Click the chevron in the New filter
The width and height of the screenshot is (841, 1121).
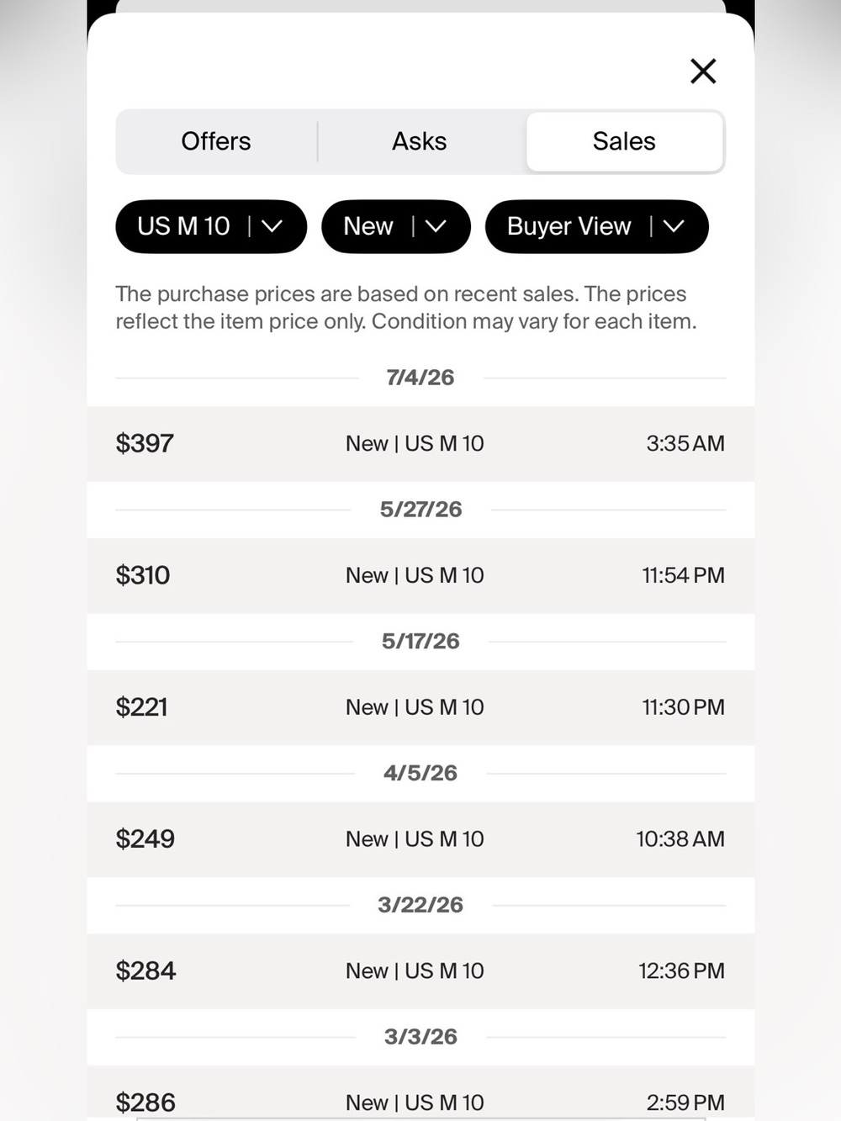pos(436,226)
